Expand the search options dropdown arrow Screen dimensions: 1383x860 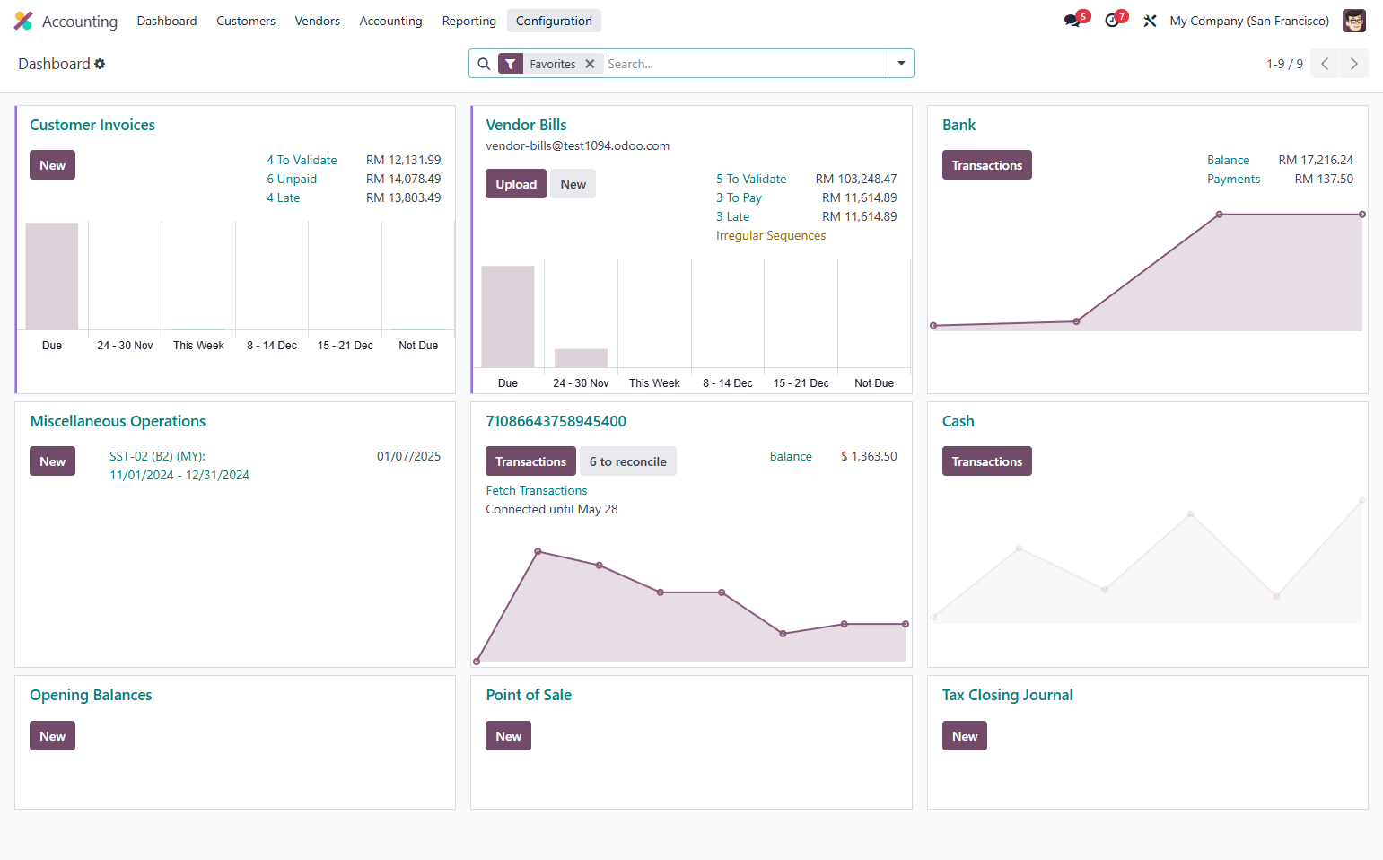click(x=901, y=64)
